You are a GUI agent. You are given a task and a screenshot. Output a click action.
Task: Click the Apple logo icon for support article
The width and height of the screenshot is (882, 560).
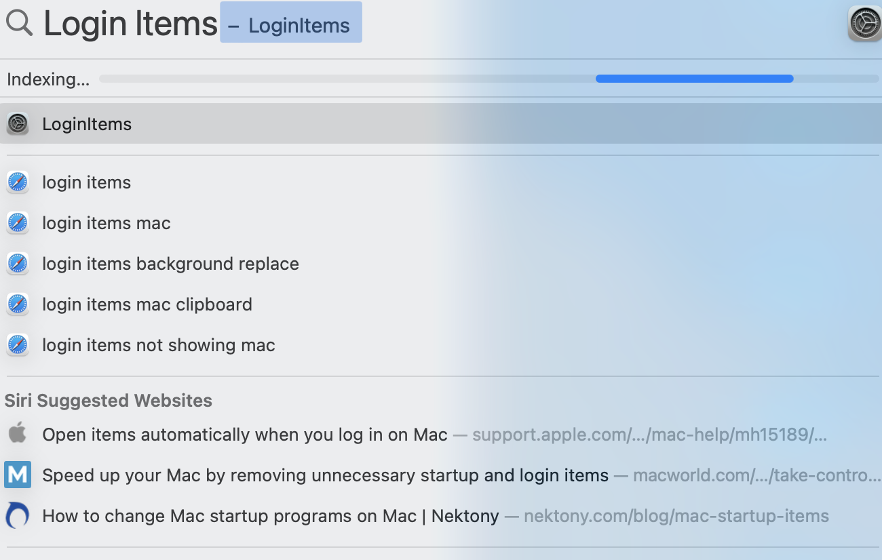point(18,434)
